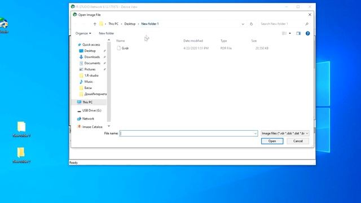Select the R-Studio shortcut on desktop
361x203 pixels.
[x=4, y=25]
